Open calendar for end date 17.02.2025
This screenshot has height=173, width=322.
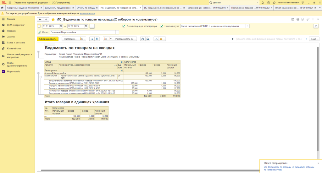click(86, 26)
